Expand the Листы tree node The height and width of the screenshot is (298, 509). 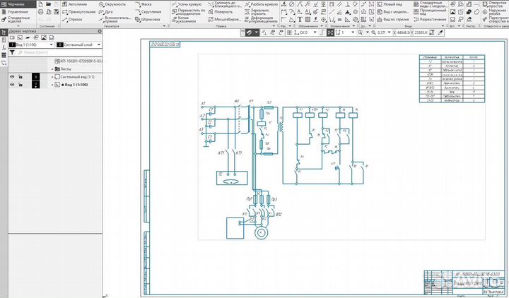pos(53,69)
